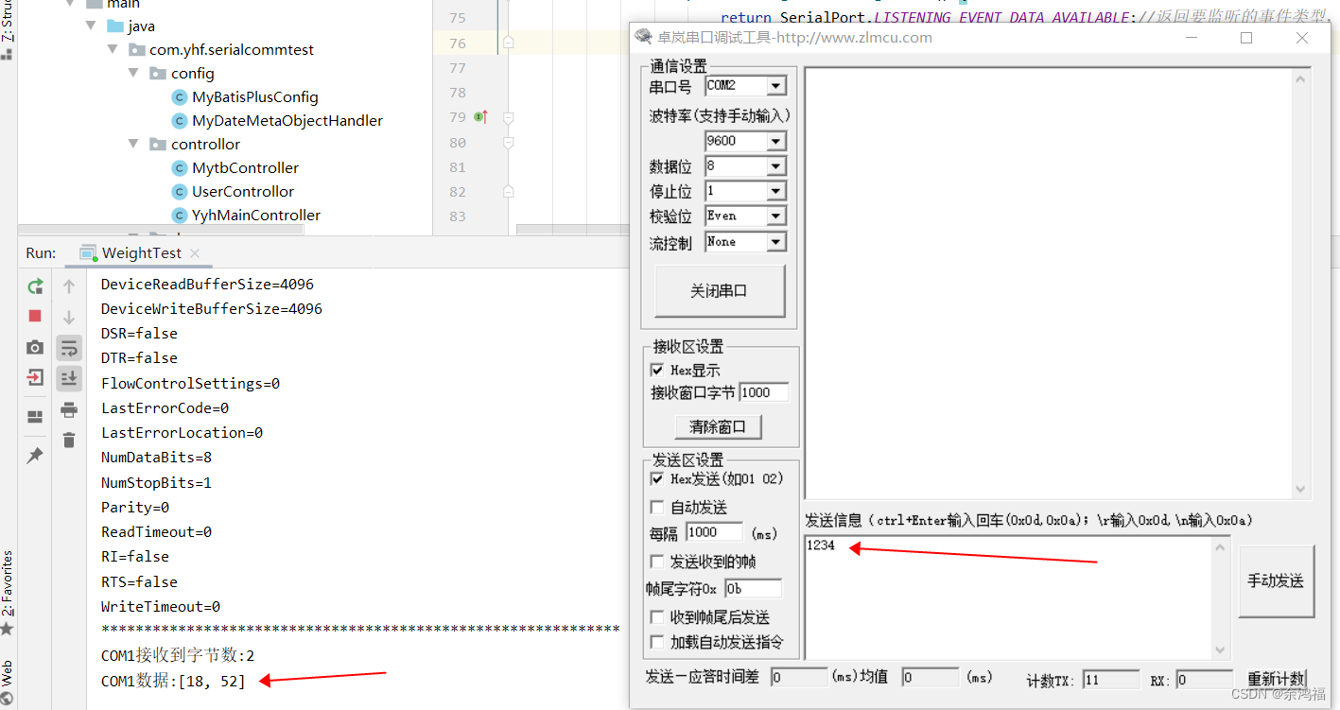Rerun WeightTest with the green rerun icon
1340x710 pixels.
(x=35, y=286)
